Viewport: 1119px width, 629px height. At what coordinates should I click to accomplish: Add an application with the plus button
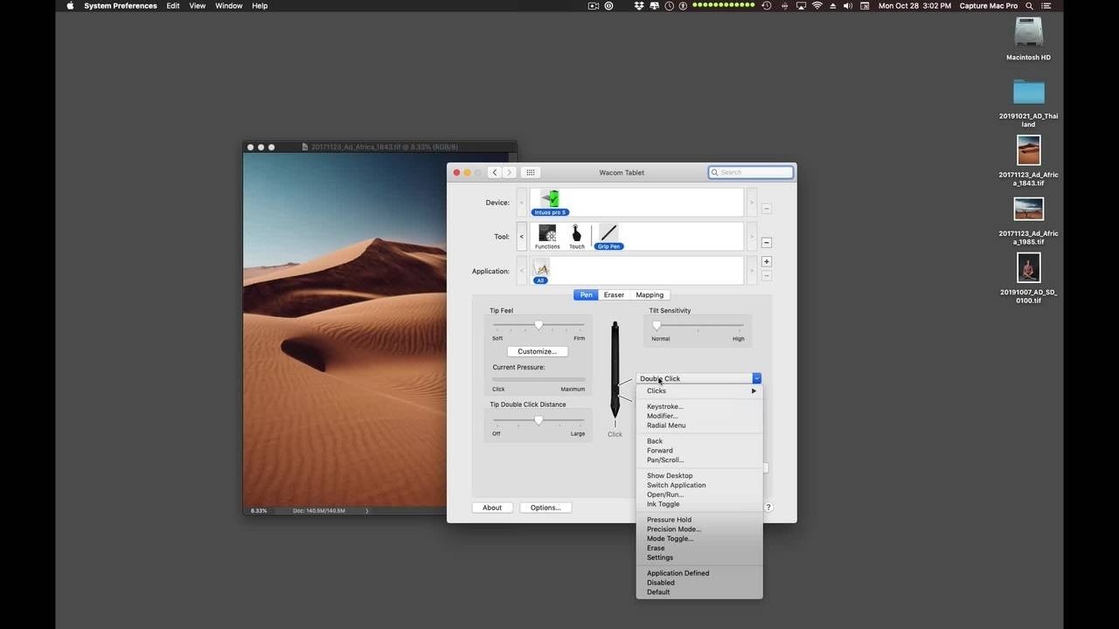(767, 261)
